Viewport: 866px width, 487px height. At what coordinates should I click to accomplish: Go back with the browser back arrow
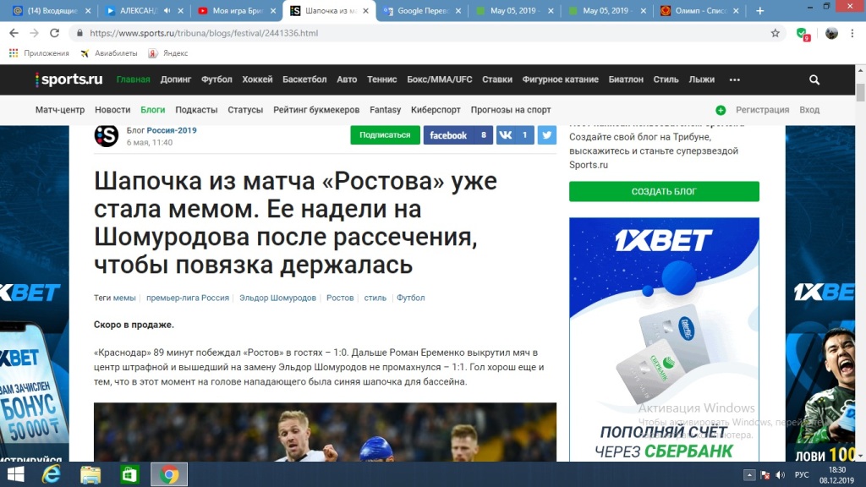tap(14, 33)
